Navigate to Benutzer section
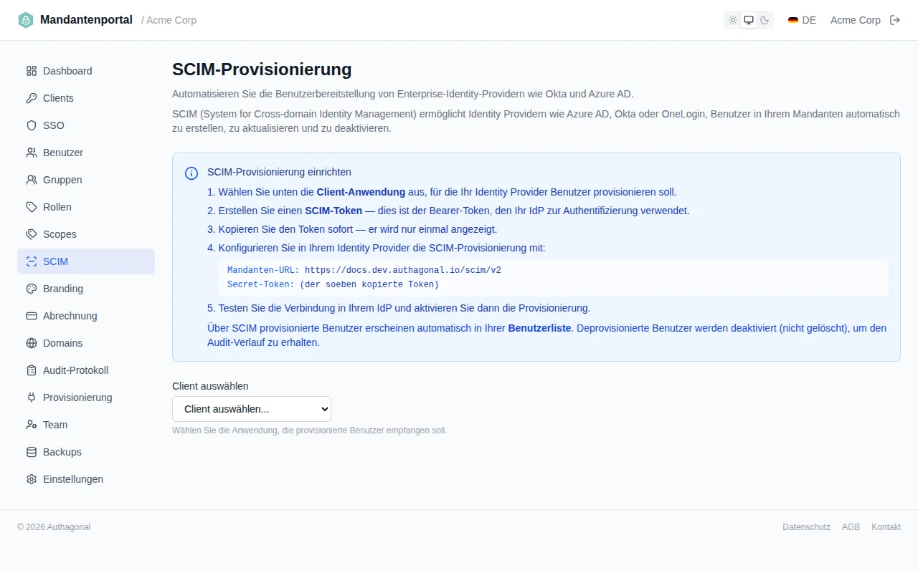 pyautogui.click(x=86, y=153)
